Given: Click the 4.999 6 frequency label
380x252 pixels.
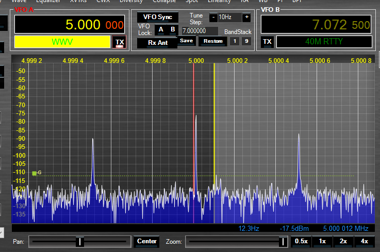Looking at the screenshot, I should 114,61.
